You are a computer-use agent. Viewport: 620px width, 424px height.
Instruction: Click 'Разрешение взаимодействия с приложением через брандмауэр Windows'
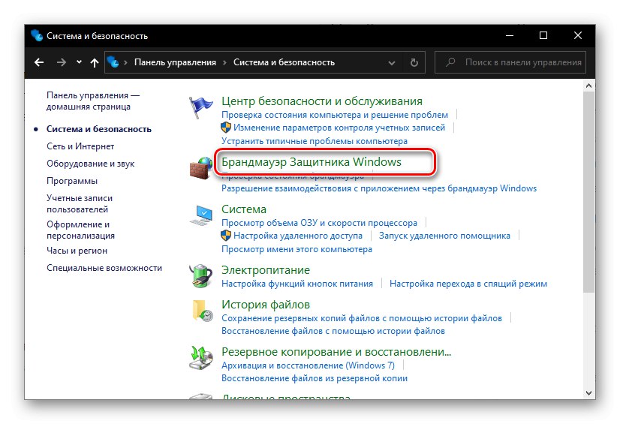(x=379, y=188)
